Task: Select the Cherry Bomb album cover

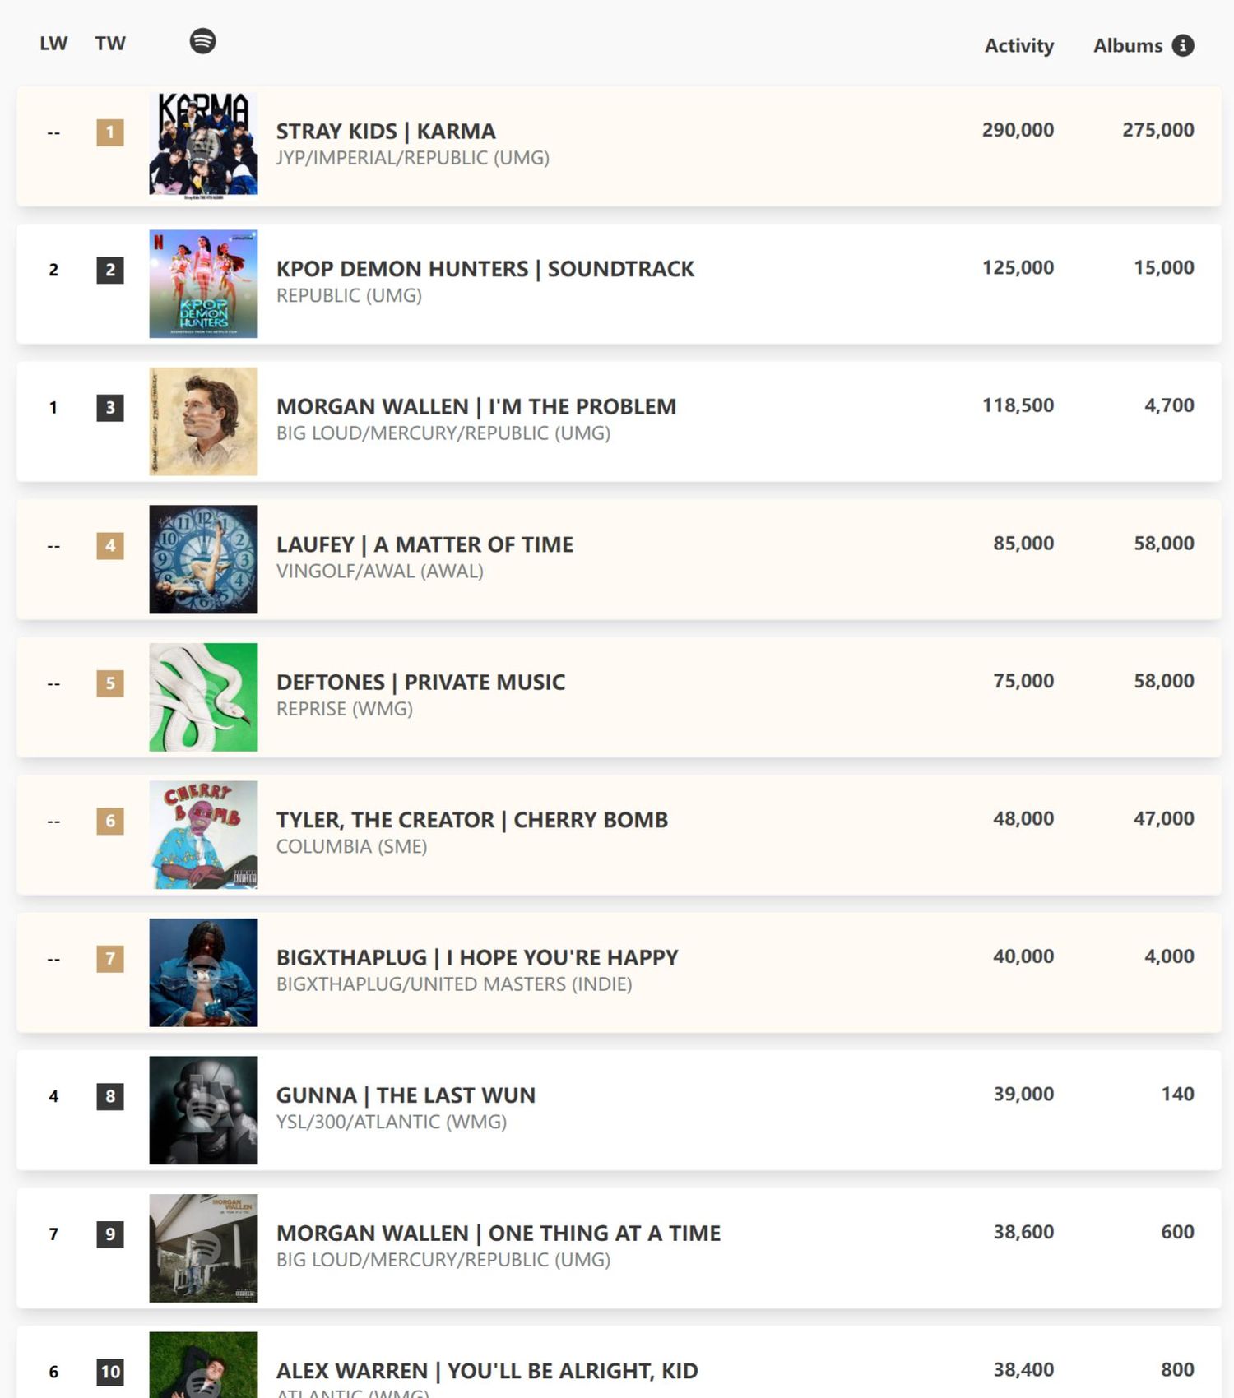Action: [x=203, y=835]
